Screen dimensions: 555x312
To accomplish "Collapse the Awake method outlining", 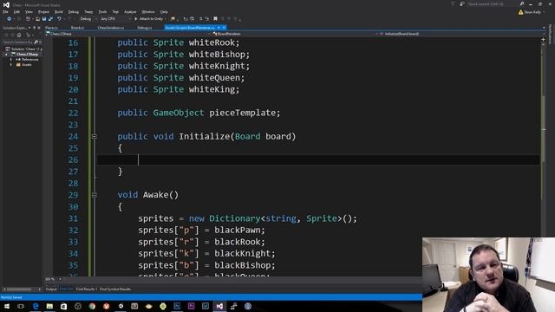I will pyautogui.click(x=95, y=195).
